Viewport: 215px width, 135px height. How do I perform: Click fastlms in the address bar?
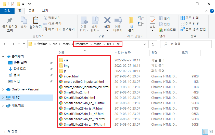pyautogui.click(x=42, y=44)
